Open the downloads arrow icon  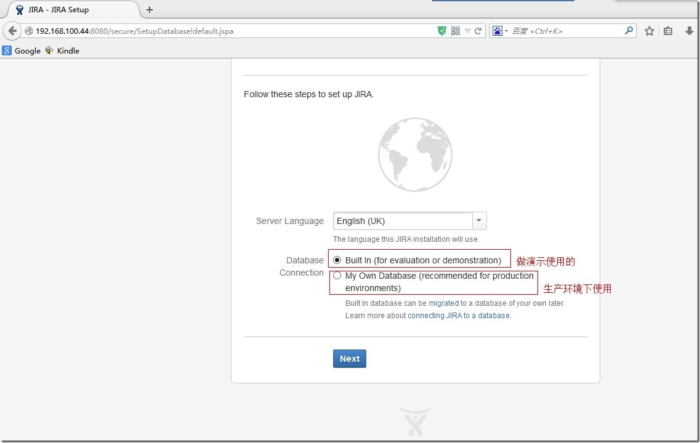pyautogui.click(x=689, y=31)
